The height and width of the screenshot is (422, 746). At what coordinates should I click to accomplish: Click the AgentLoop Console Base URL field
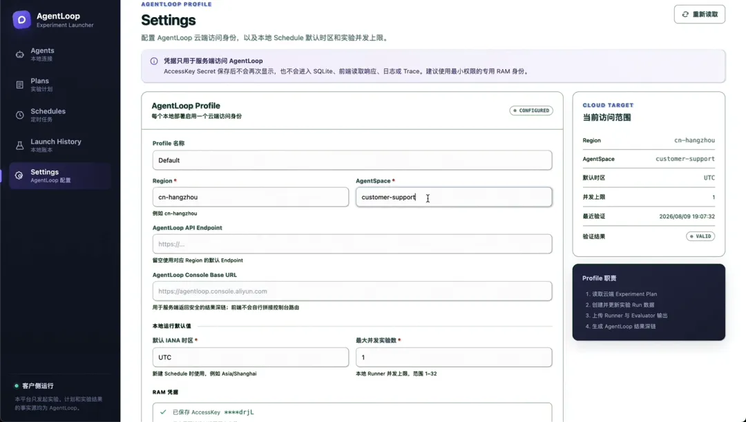click(x=352, y=291)
